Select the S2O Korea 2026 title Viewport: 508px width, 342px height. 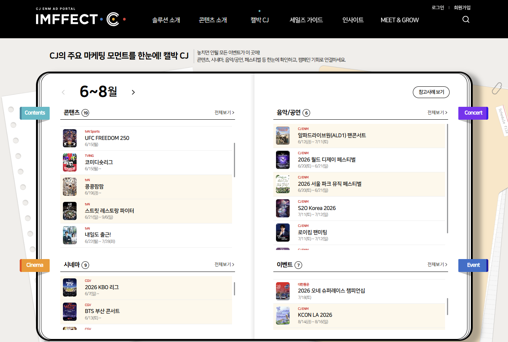317,208
